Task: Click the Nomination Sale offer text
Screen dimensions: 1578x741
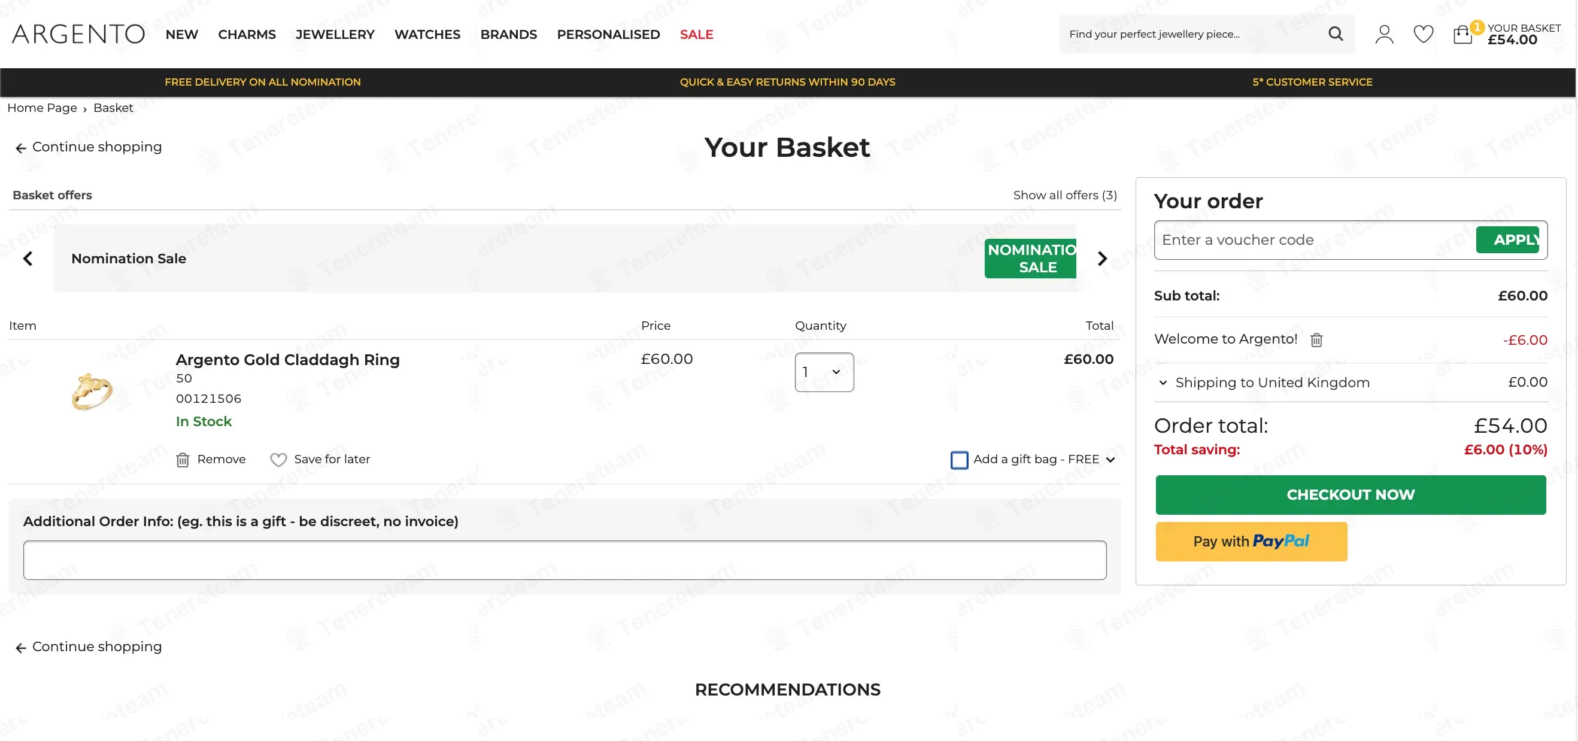Action: coord(129,259)
